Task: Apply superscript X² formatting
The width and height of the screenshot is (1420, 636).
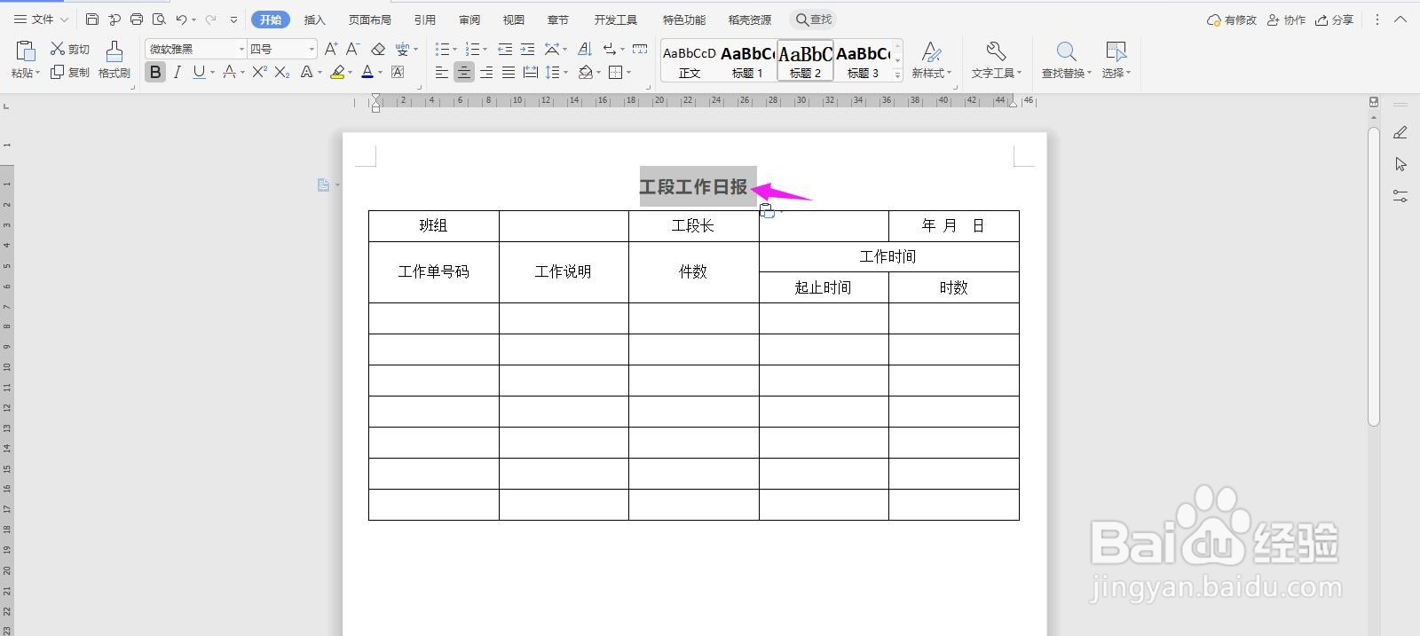Action: (259, 73)
